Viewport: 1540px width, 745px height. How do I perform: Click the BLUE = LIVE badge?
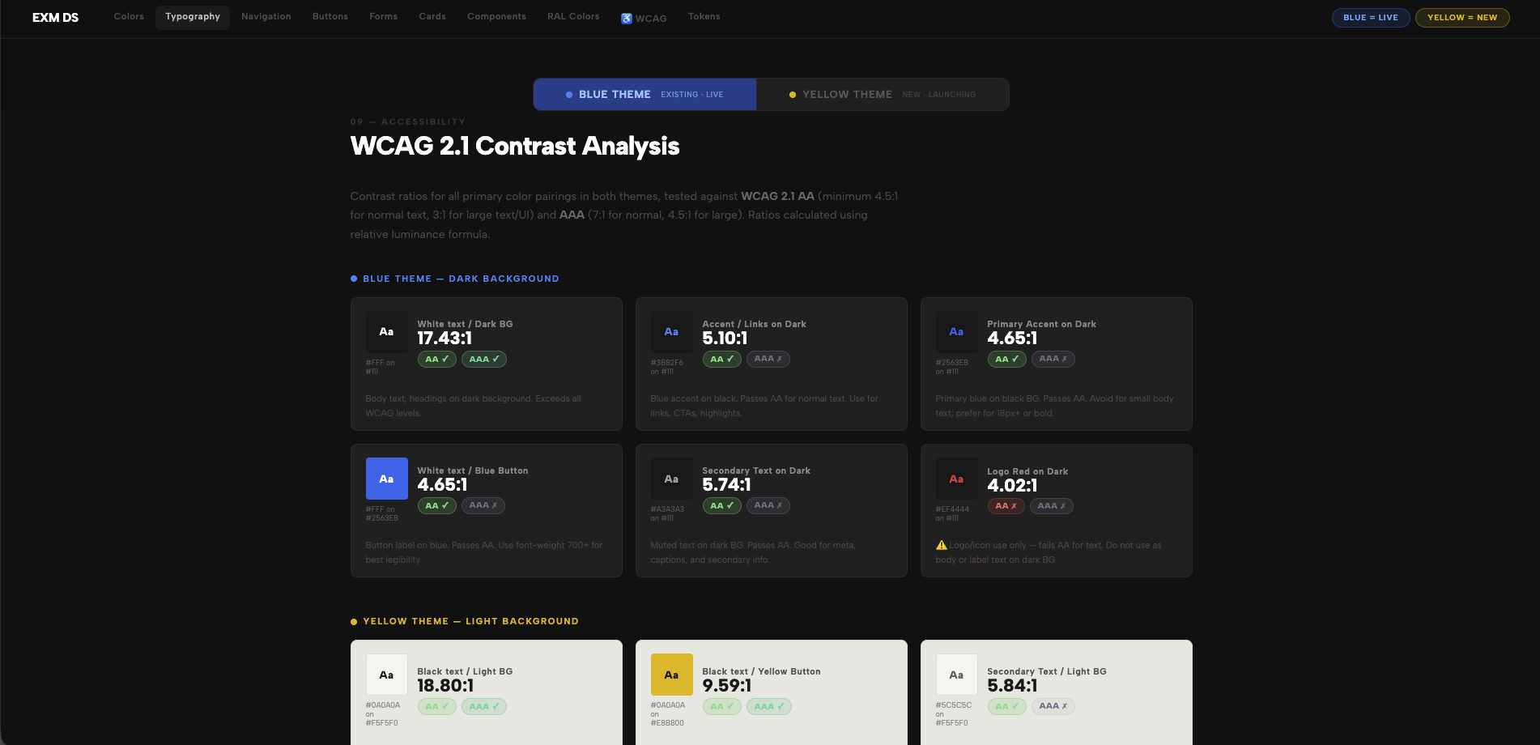1370,17
